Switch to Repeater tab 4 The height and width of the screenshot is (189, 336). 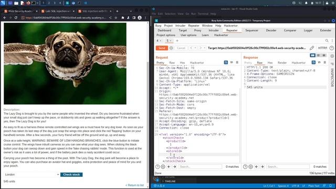[x=157, y=41]
